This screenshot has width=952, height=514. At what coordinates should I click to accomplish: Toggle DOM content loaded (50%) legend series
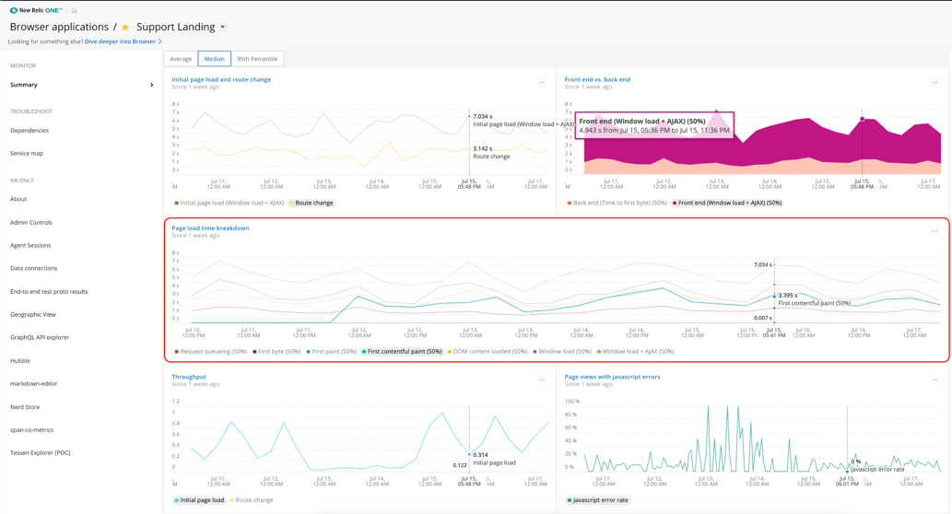(x=488, y=352)
